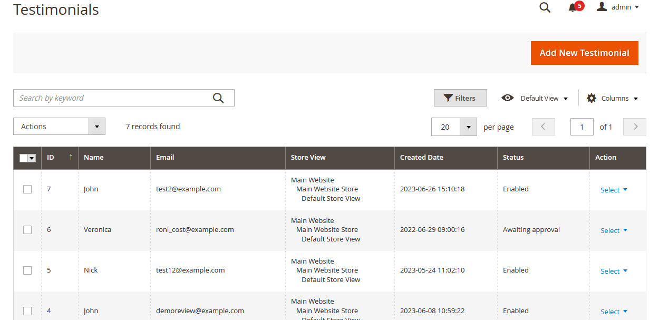Expand the Actions dropdown

click(x=97, y=127)
